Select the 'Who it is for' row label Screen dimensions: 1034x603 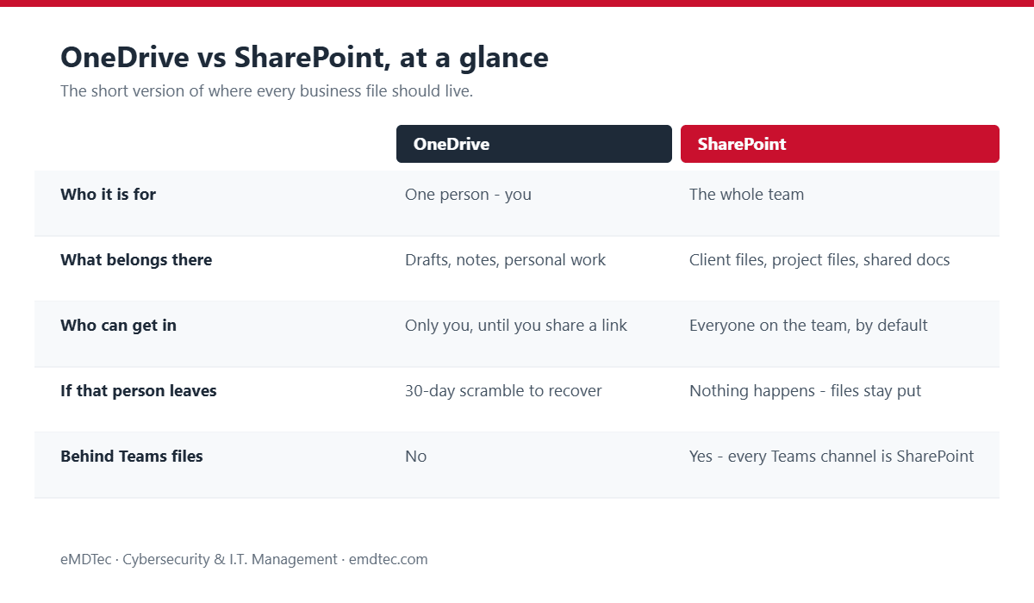pos(109,195)
